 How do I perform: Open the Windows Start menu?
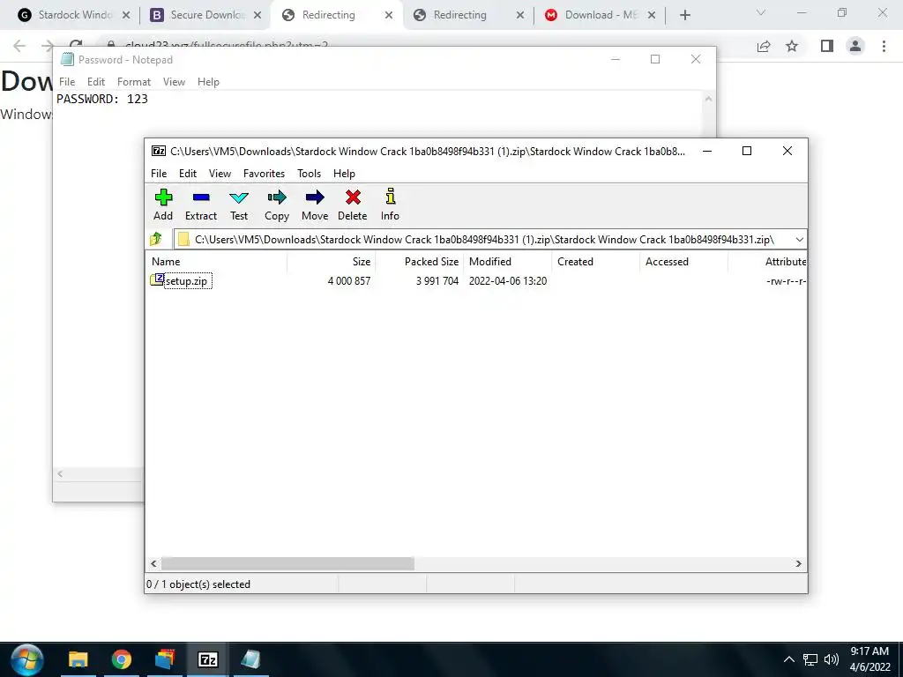[26, 659]
